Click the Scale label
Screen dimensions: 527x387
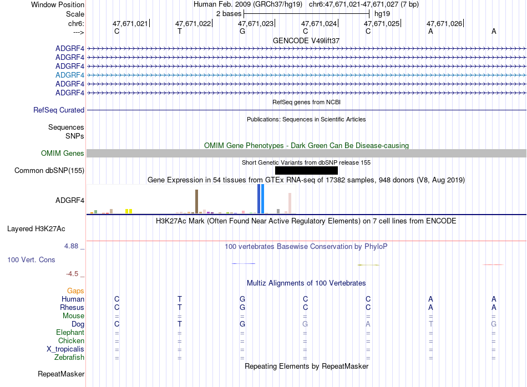75,14
